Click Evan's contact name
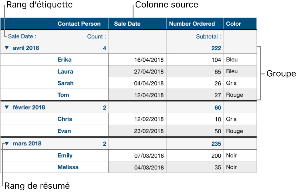The image size is (300, 194). 64,131
